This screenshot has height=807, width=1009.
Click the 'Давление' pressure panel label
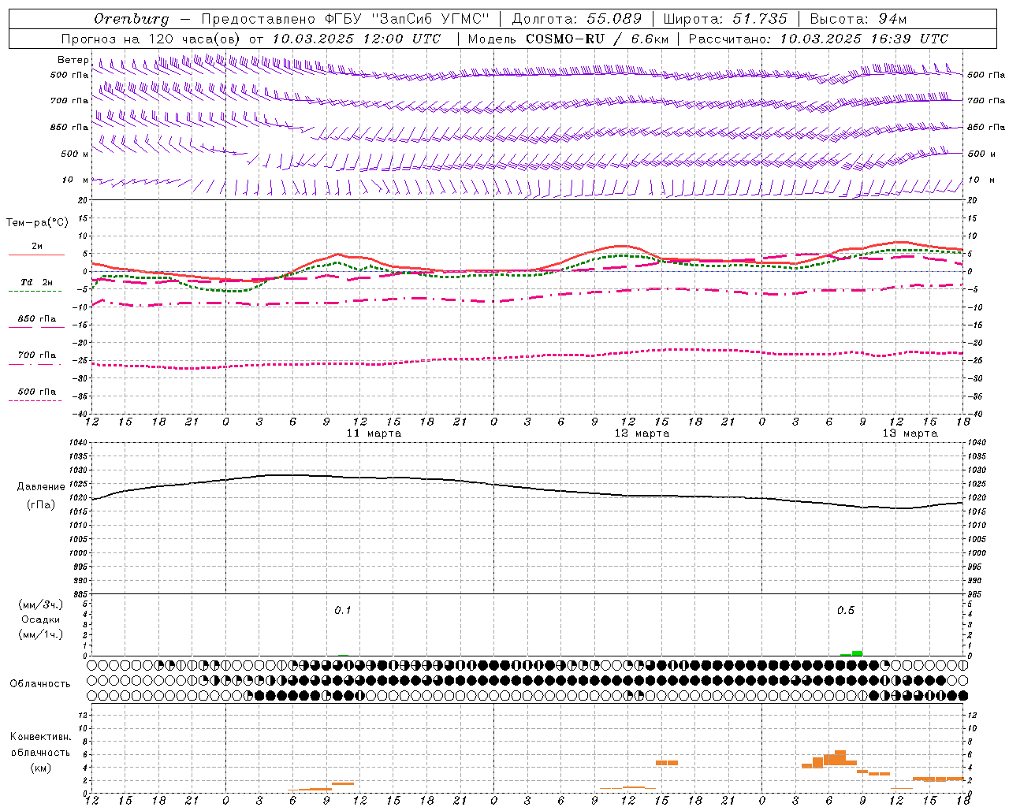(41, 487)
